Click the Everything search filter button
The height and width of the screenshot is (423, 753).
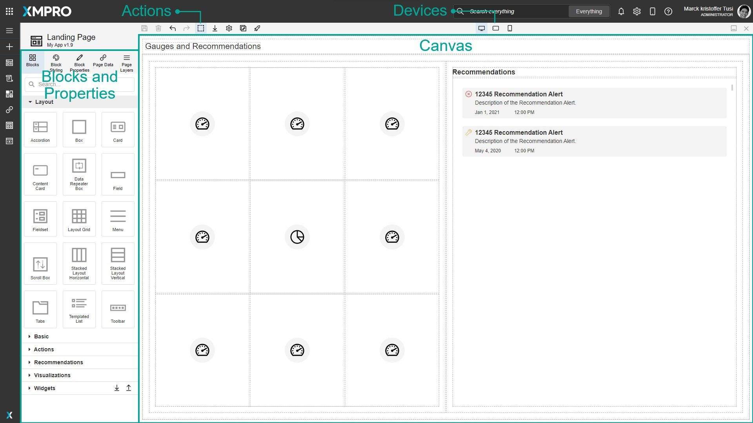point(589,11)
